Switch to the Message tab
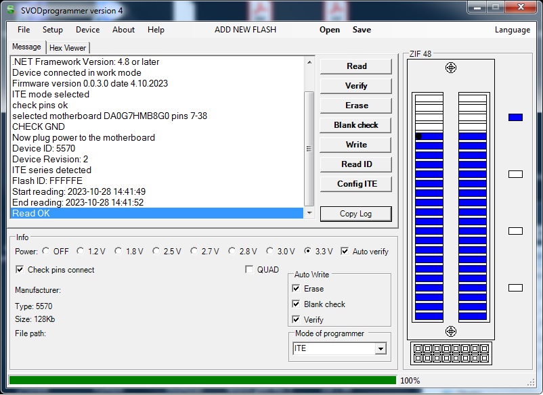This screenshot has width=543, height=395. 26,47
